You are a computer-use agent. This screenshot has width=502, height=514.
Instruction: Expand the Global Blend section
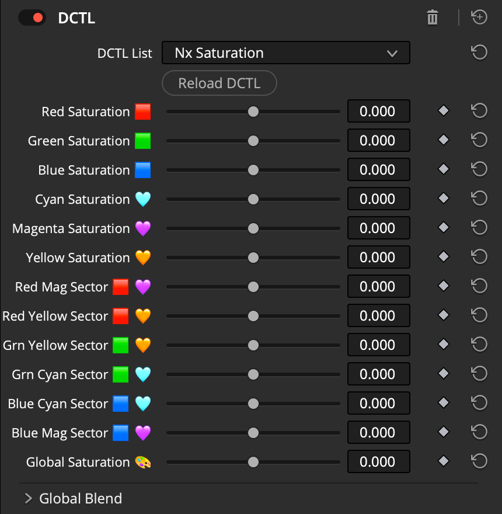(27, 498)
